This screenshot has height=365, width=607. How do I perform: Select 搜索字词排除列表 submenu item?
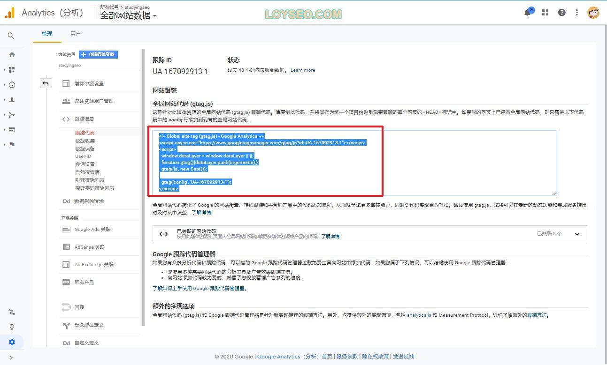pos(95,188)
